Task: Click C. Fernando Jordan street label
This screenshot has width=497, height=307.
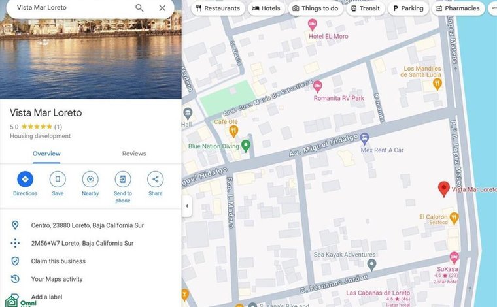Action: point(334,284)
